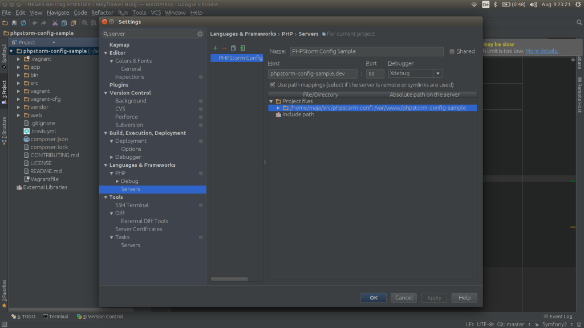Expand the vendor folder in Project tree
The height and width of the screenshot is (328, 584).
pyautogui.click(x=19, y=107)
